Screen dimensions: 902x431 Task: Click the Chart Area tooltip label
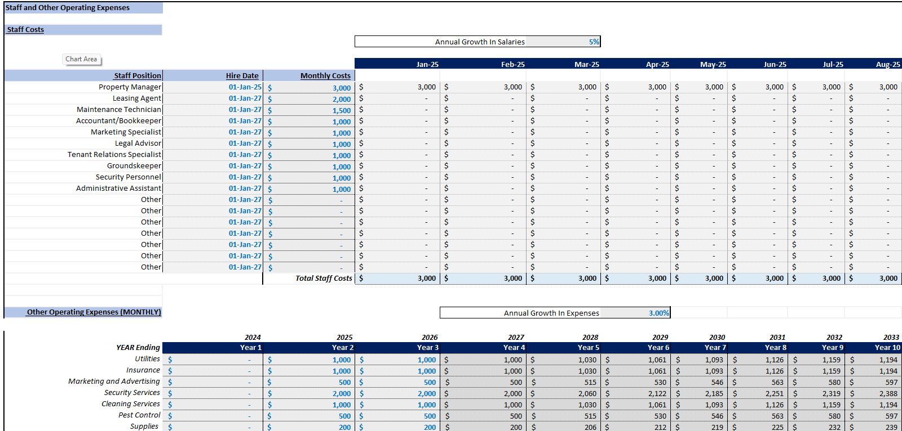[81, 59]
